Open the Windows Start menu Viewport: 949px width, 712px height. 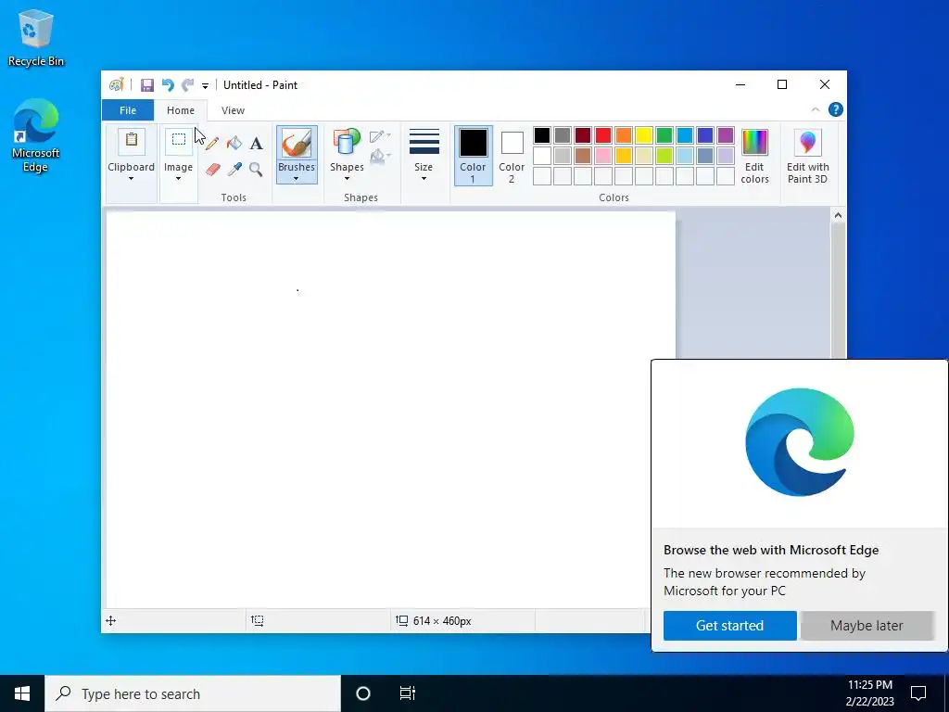coord(22,693)
